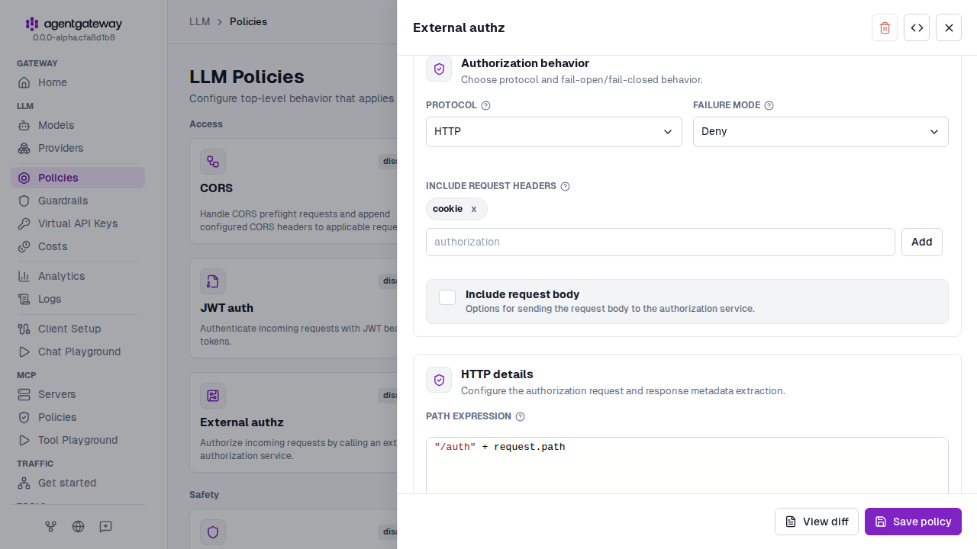Close the External authz panel
Image resolution: width=977 pixels, height=549 pixels.
[x=949, y=27]
